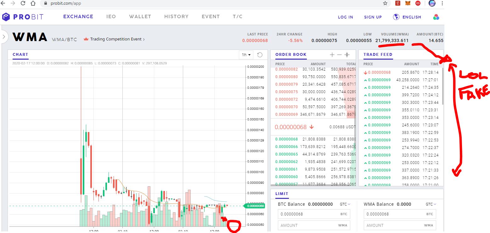Image resolution: width=490 pixels, height=233 pixels.
Task: Click the Trade Feed scrollbar
Action: [442, 86]
